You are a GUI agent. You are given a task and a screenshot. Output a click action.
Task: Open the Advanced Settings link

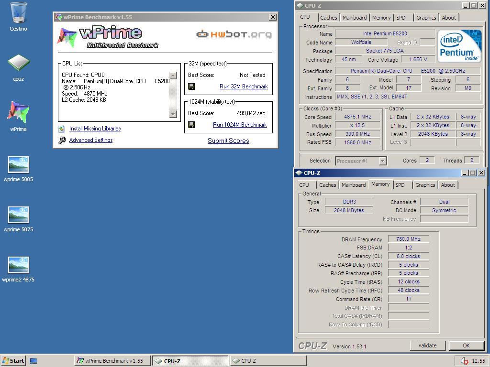click(x=91, y=140)
